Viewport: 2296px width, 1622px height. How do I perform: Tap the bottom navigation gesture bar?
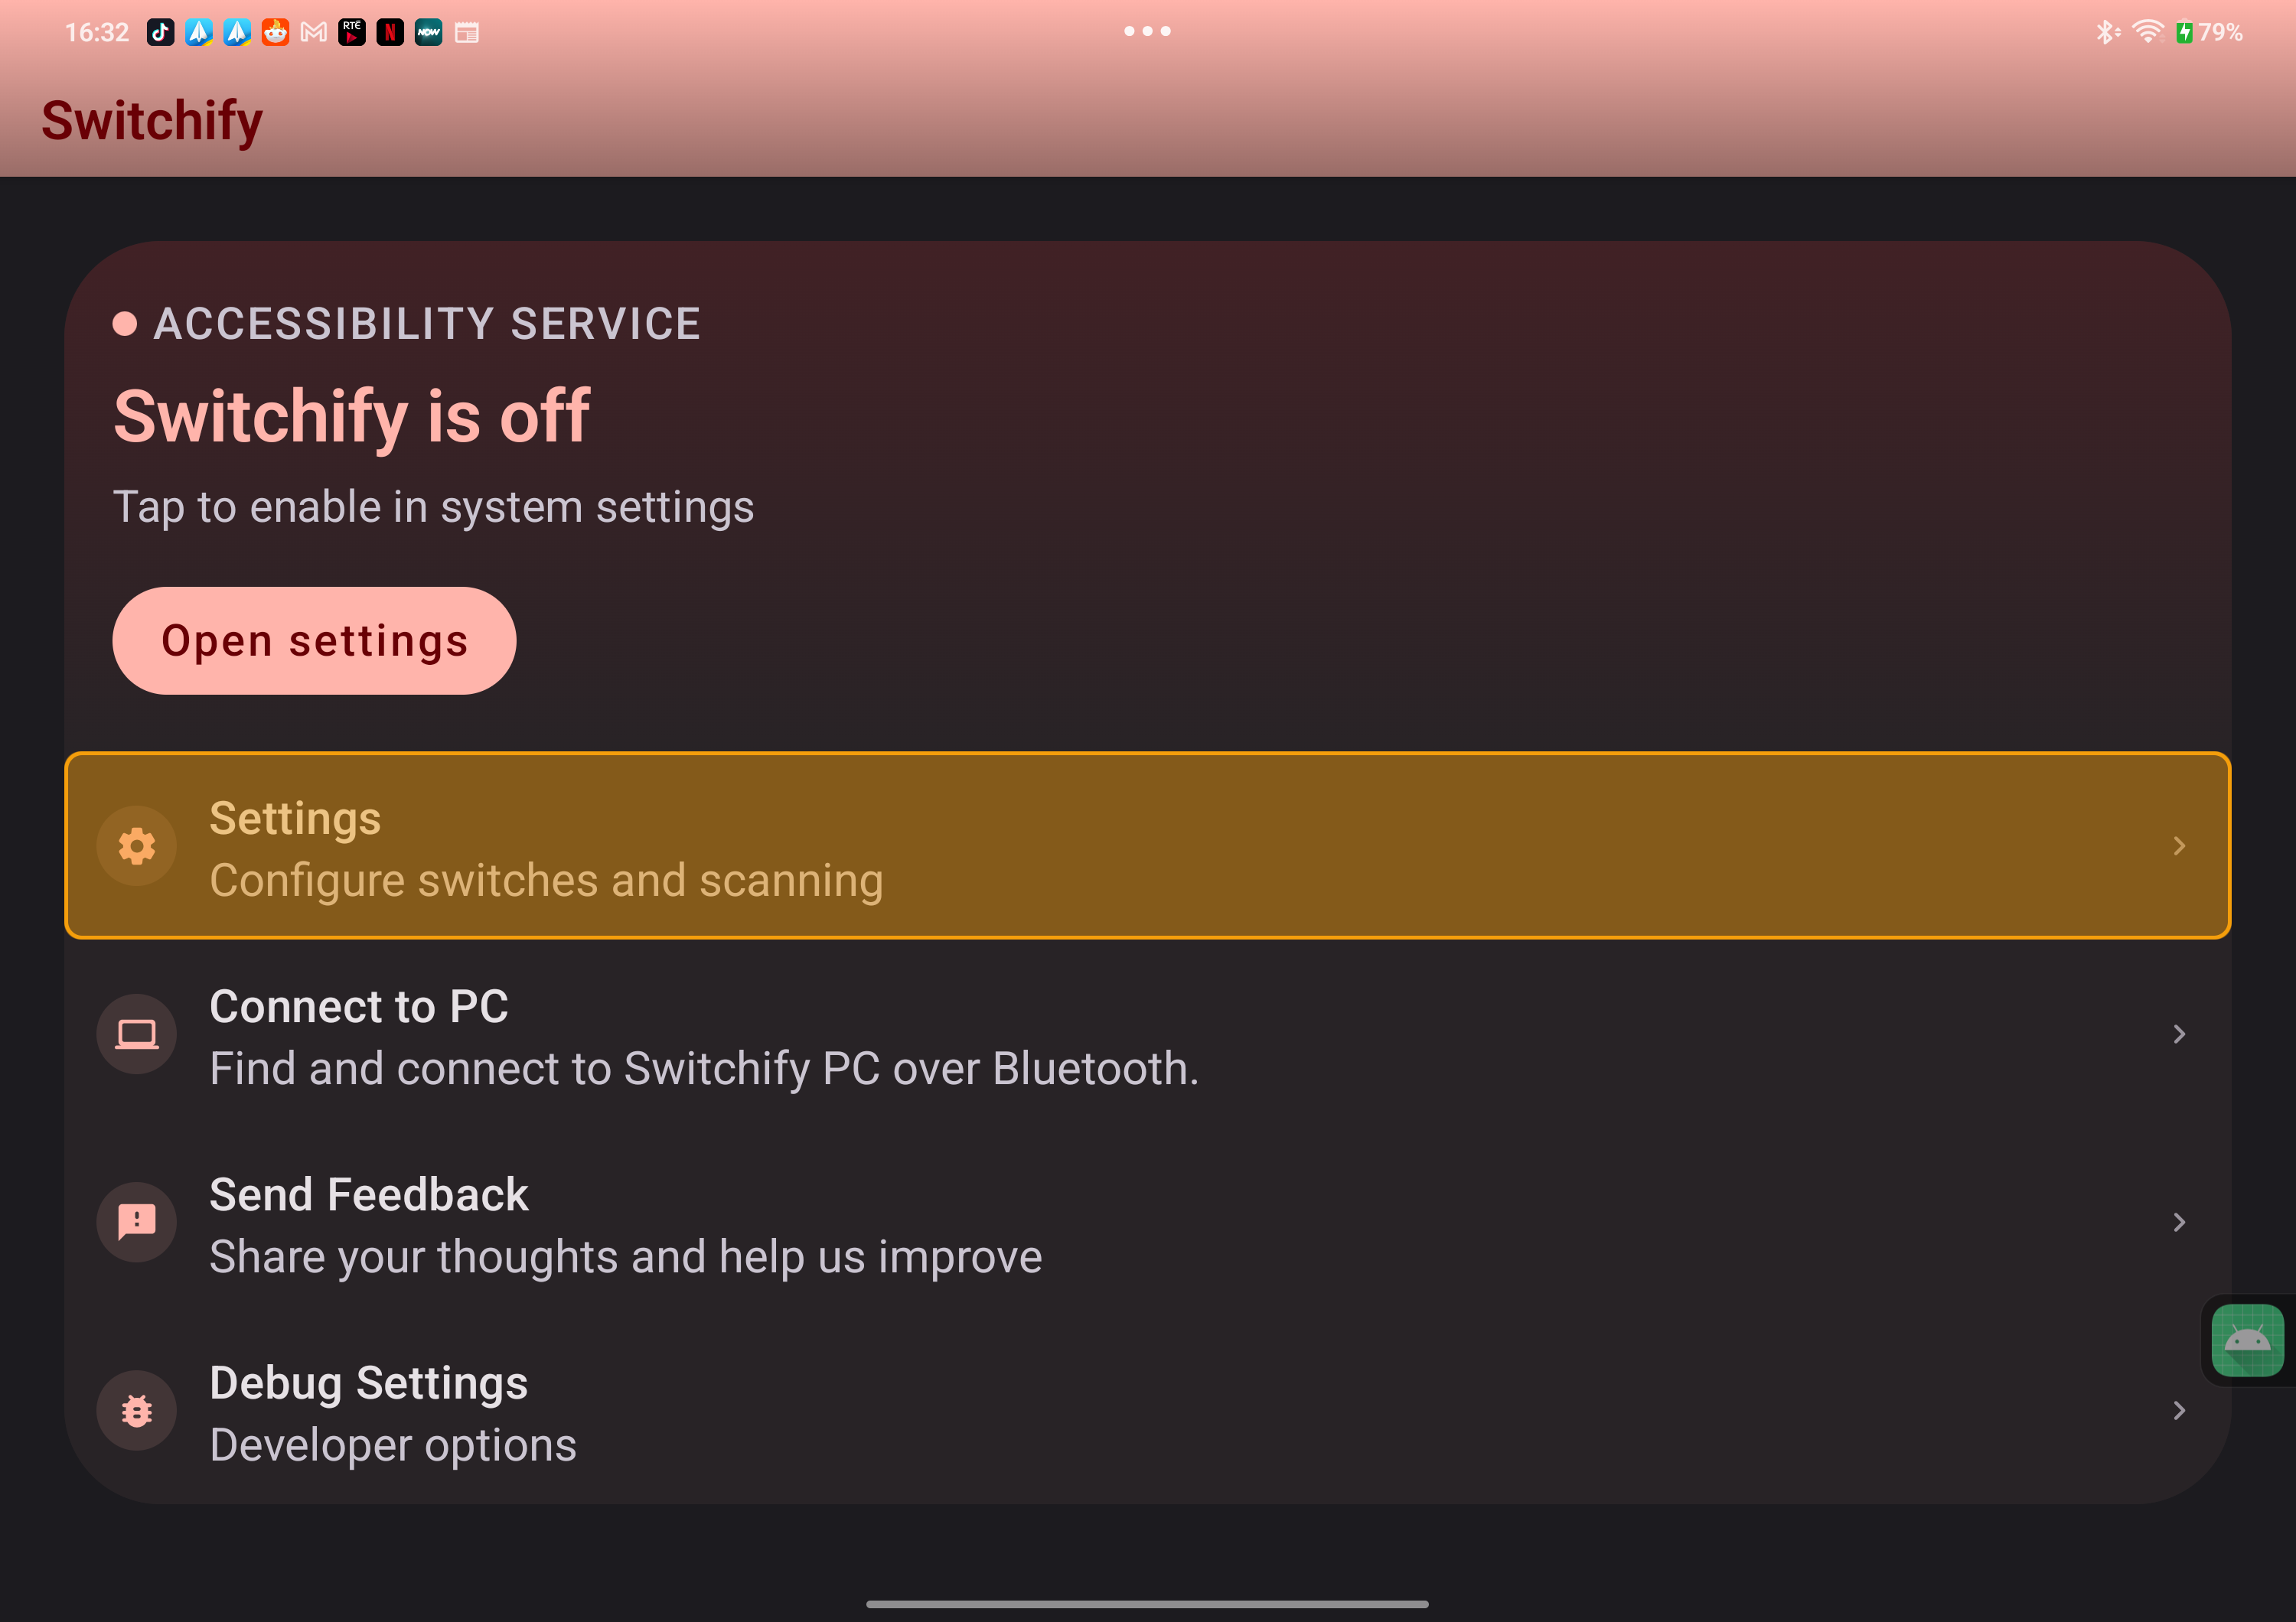pos(1147,1603)
